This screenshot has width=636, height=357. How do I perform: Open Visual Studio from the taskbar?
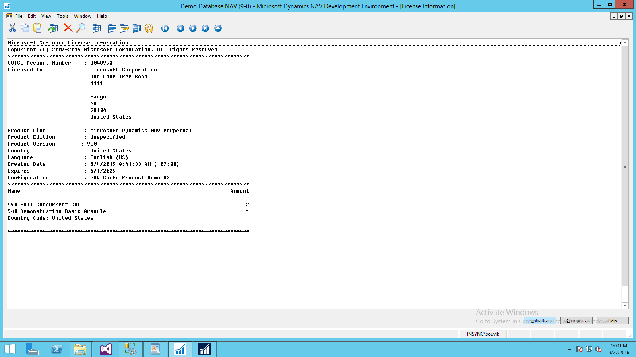106,349
